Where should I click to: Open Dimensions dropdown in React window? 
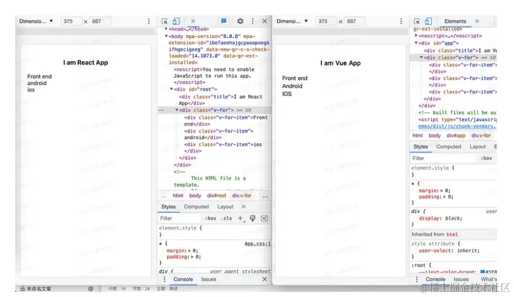point(36,22)
